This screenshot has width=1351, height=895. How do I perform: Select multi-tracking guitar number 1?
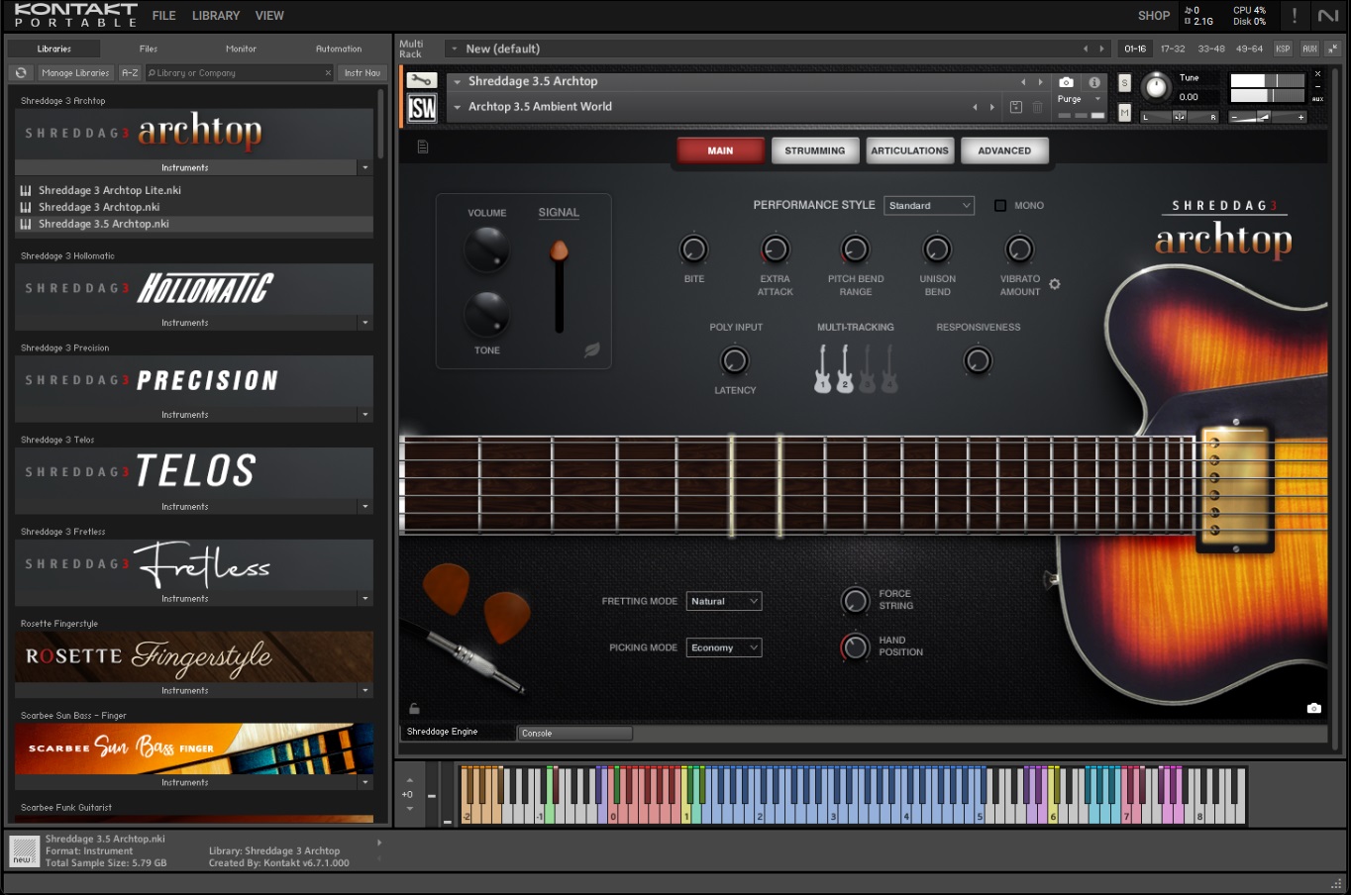[x=822, y=369]
